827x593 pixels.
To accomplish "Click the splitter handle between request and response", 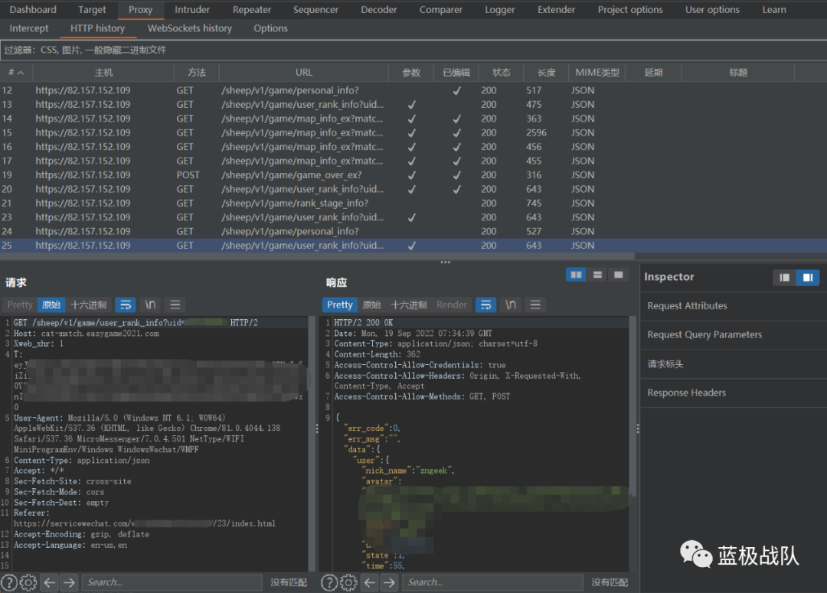I will coord(317,429).
